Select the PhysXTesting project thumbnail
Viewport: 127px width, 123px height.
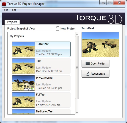(23, 83)
